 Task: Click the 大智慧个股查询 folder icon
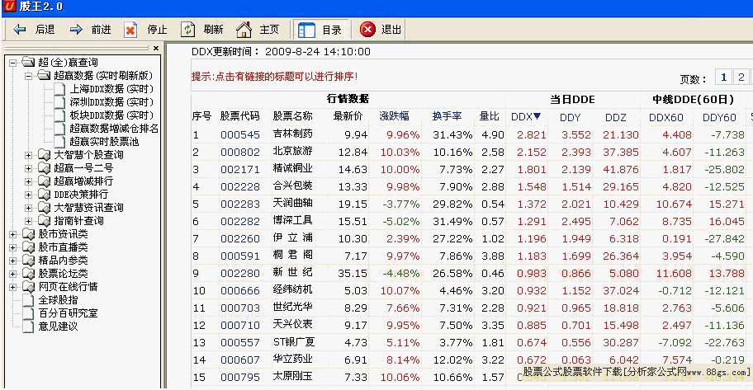(x=45, y=155)
